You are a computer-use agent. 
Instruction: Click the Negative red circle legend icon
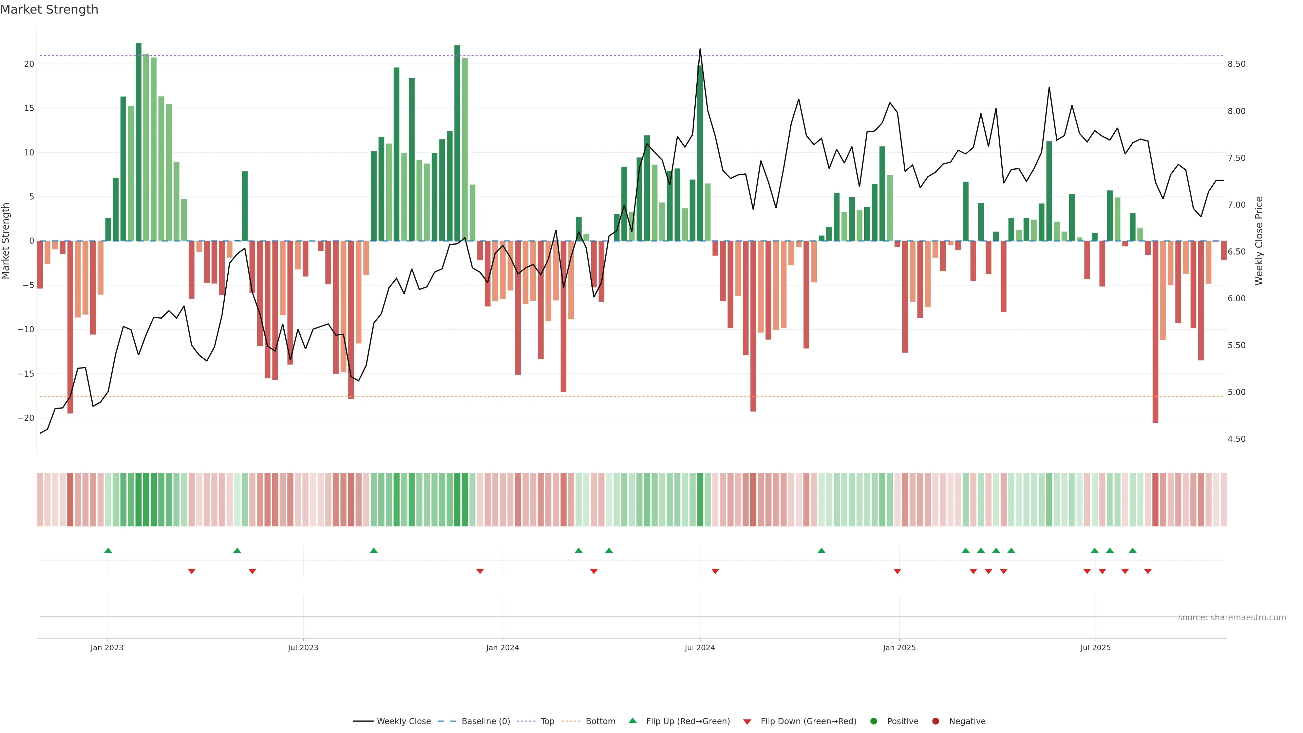pos(935,721)
